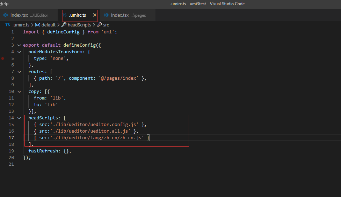
Task: Click './lib/ueditor/ueditor.all.js' string
Action: pyautogui.click(x=90, y=131)
